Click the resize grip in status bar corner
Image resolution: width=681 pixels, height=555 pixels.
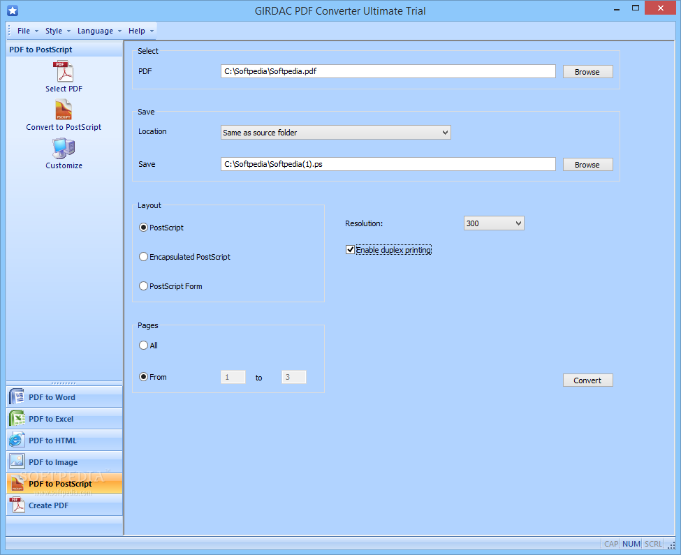coord(671,545)
